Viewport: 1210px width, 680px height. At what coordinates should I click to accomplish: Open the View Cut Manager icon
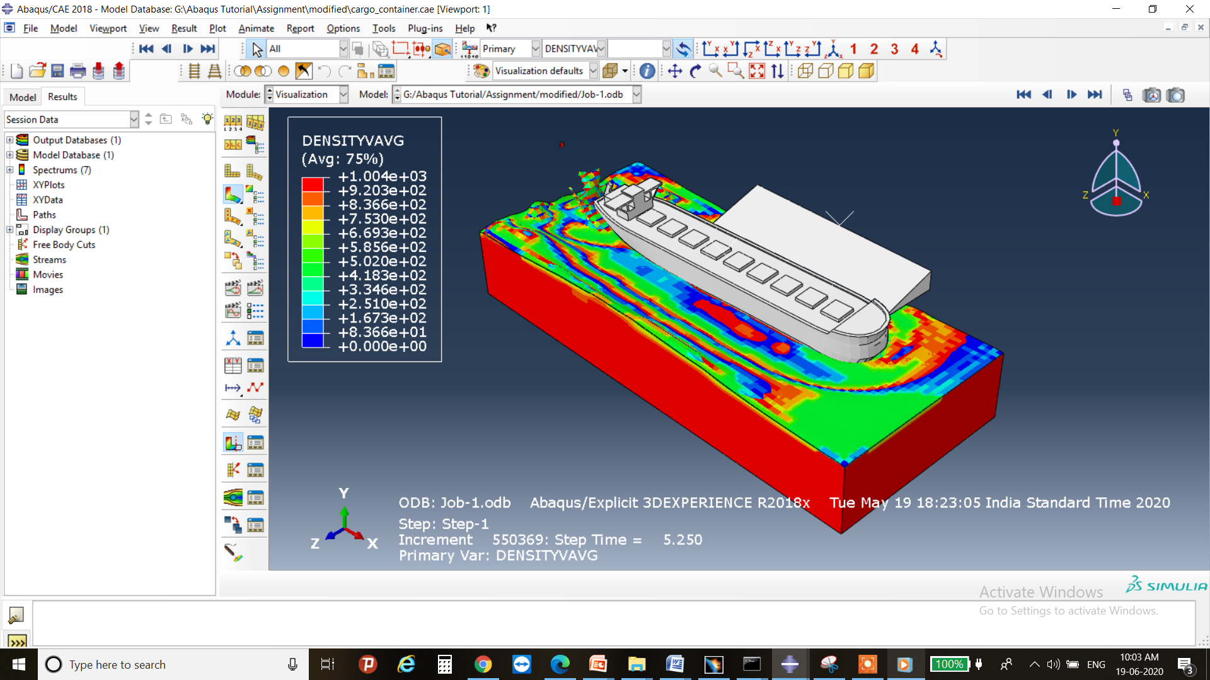[x=255, y=443]
